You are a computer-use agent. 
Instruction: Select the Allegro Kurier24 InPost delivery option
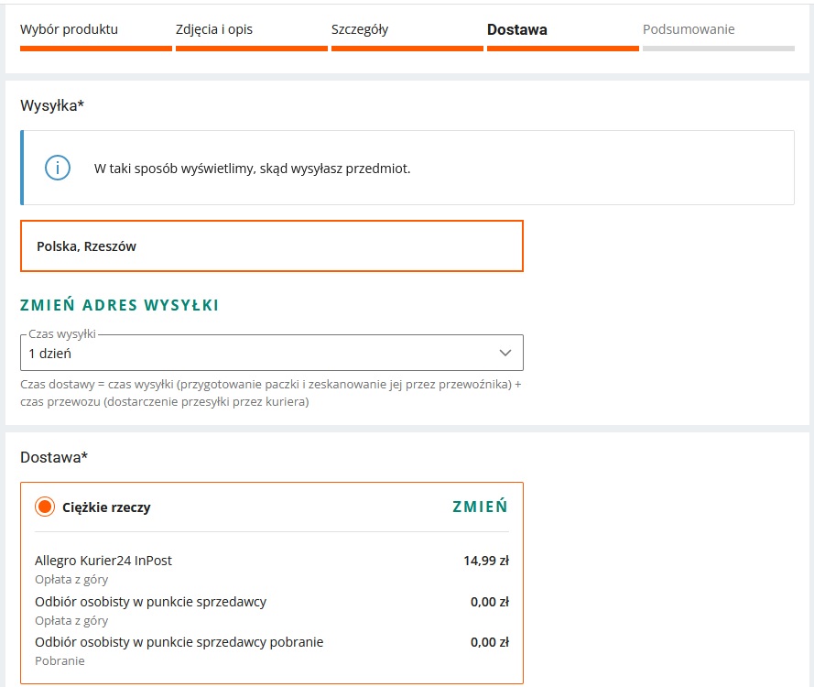(103, 561)
